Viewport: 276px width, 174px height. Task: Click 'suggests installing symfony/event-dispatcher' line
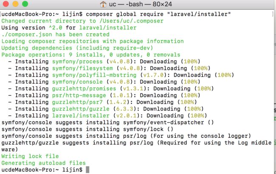click(x=107, y=123)
